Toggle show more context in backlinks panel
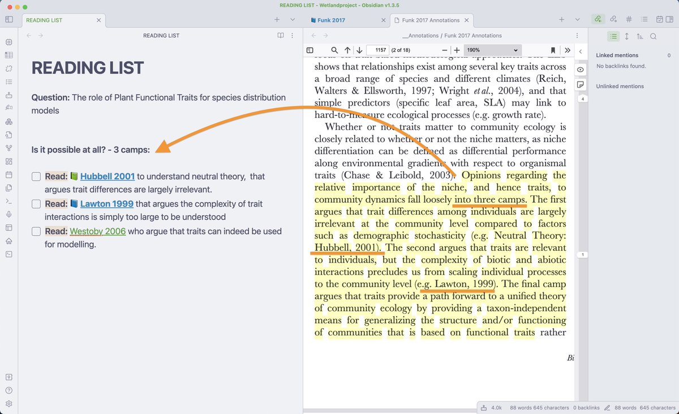Viewport: 679px width, 414px height. pos(627,36)
